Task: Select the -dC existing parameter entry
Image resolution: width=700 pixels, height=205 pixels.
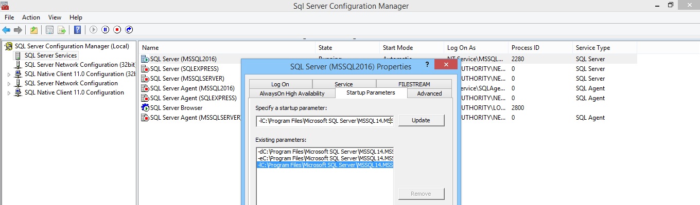Action: coord(325,152)
